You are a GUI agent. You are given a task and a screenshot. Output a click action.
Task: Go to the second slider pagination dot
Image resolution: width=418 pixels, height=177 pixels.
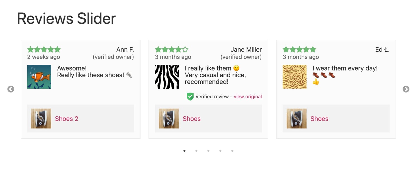point(196,151)
